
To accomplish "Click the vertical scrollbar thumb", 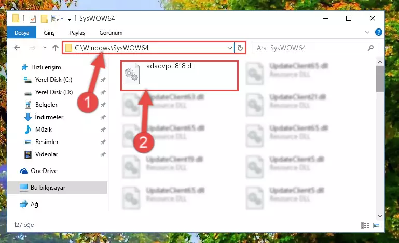I will [x=380, y=79].
